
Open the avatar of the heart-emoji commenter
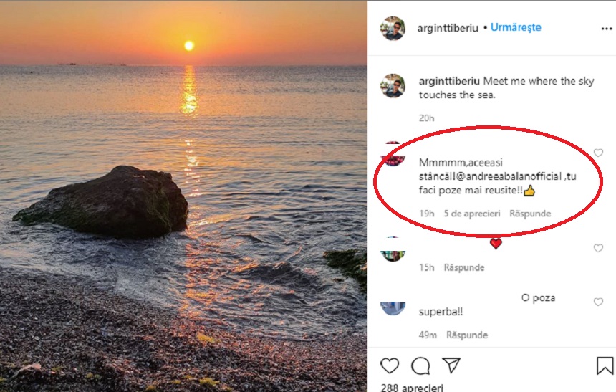click(393, 249)
